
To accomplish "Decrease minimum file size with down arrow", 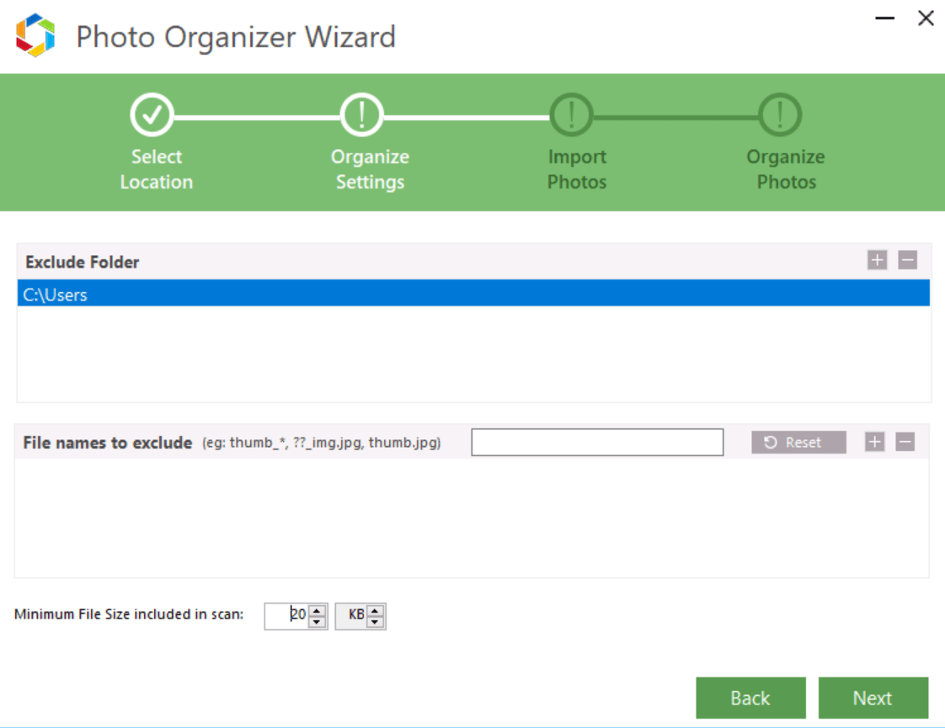I will pos(317,621).
